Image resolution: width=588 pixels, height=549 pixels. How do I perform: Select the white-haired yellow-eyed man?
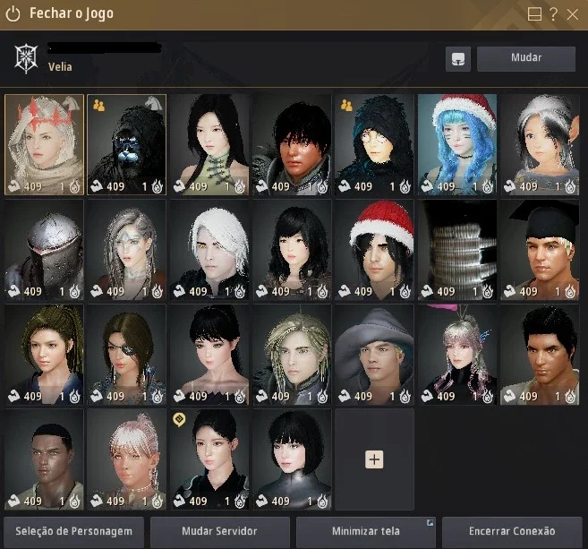(x=209, y=250)
